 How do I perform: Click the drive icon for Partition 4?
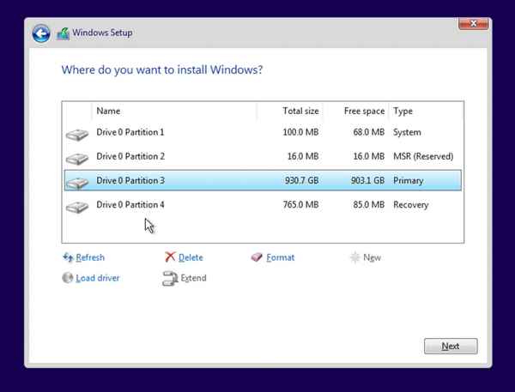77,207
